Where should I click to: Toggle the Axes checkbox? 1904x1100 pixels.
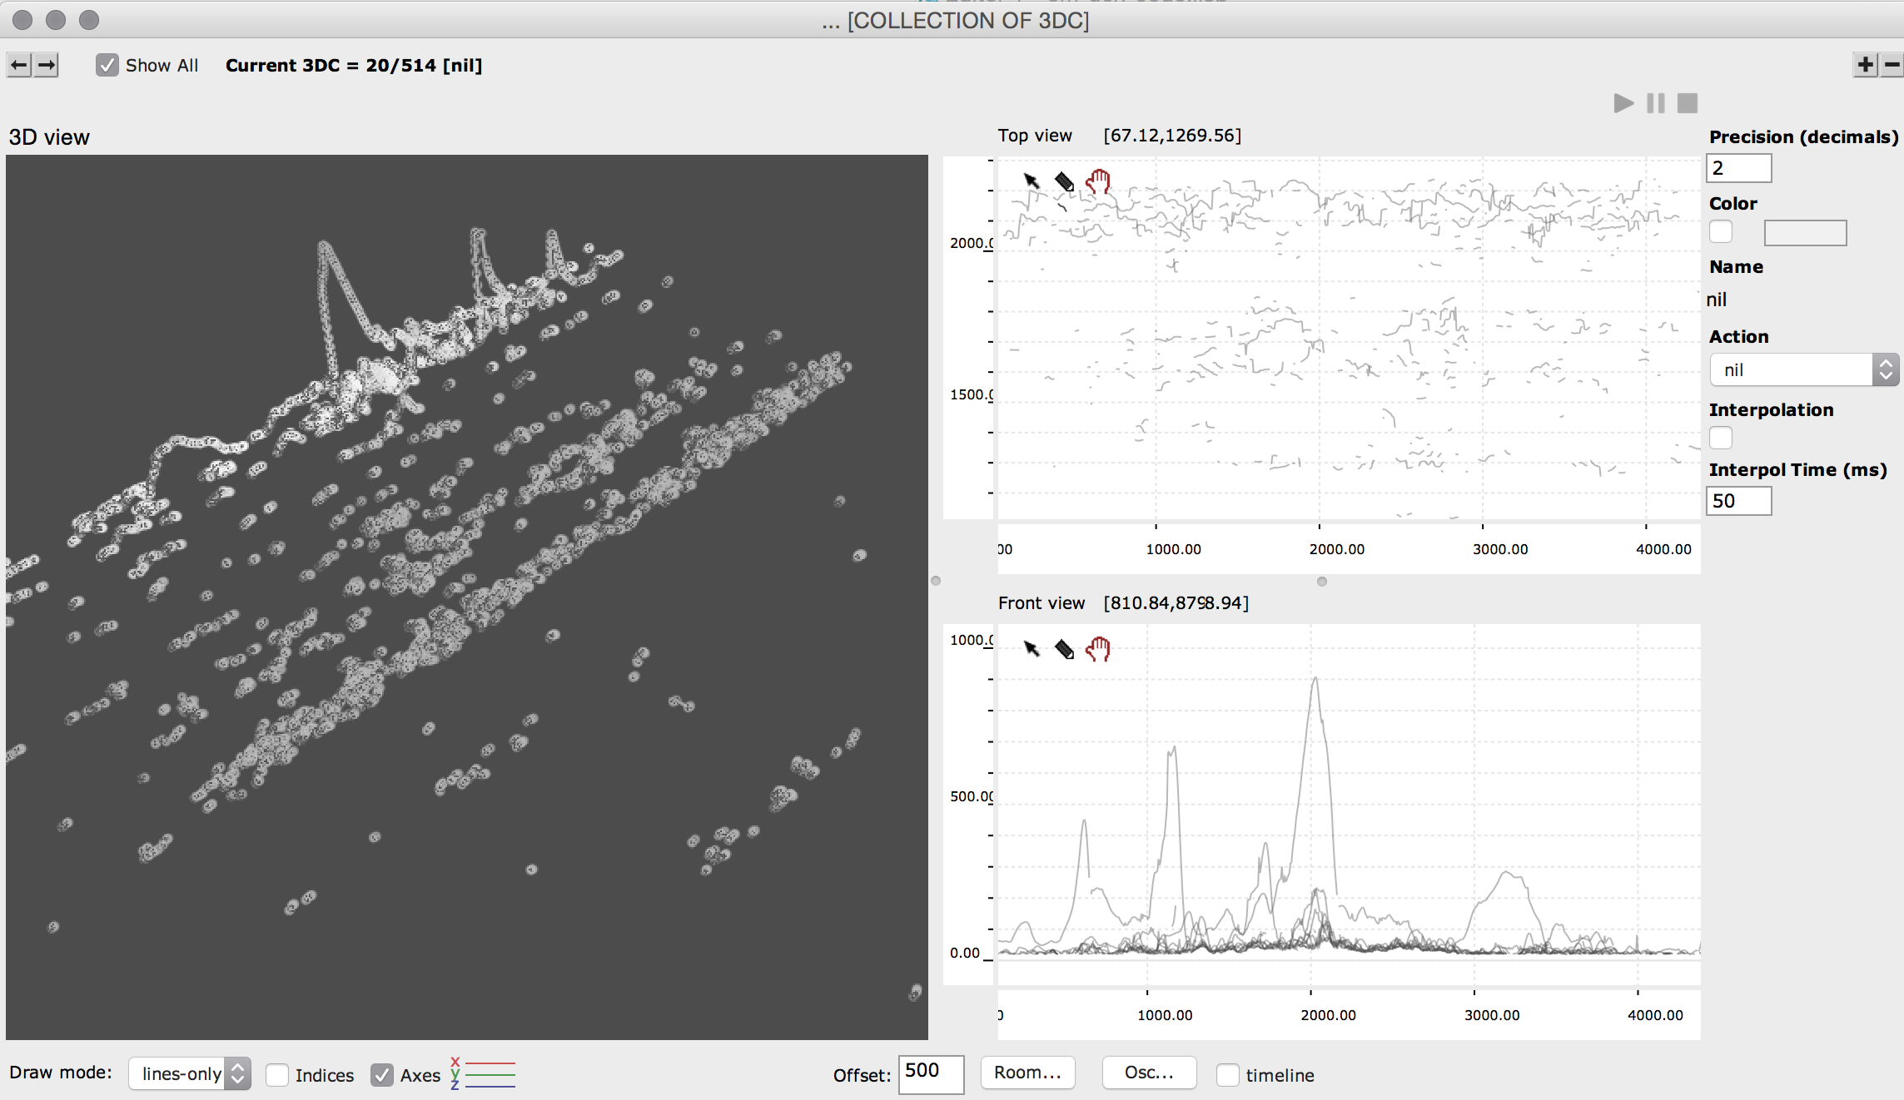(382, 1074)
